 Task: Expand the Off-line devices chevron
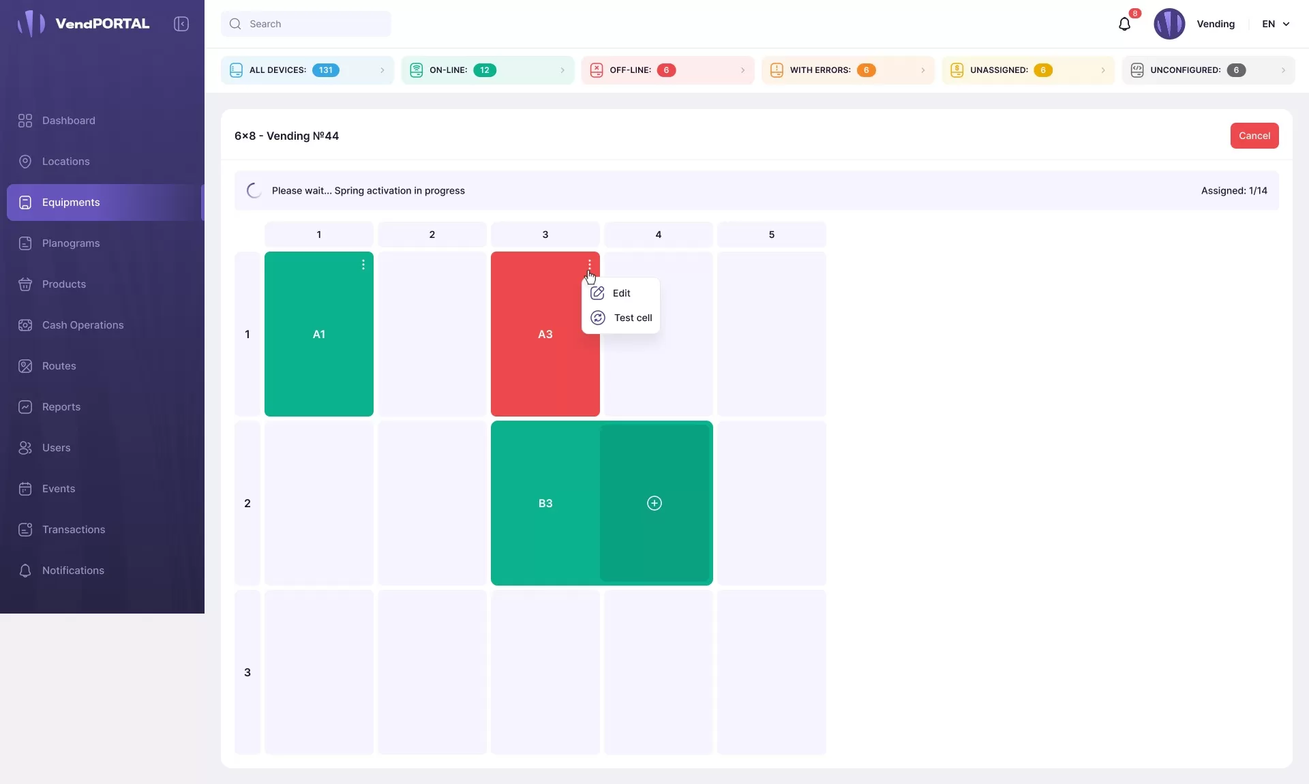742,70
